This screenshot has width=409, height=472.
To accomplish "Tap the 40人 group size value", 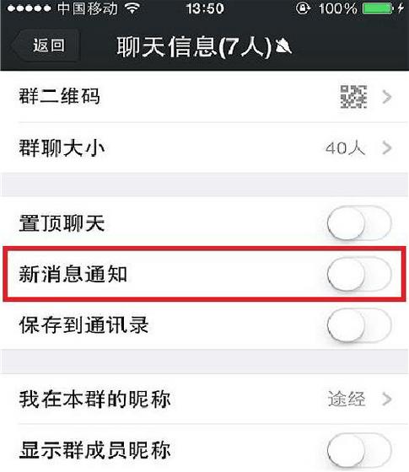I will click(x=345, y=148).
